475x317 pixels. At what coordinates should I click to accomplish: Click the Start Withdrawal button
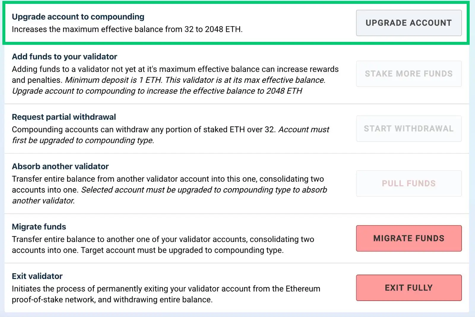[x=409, y=129]
